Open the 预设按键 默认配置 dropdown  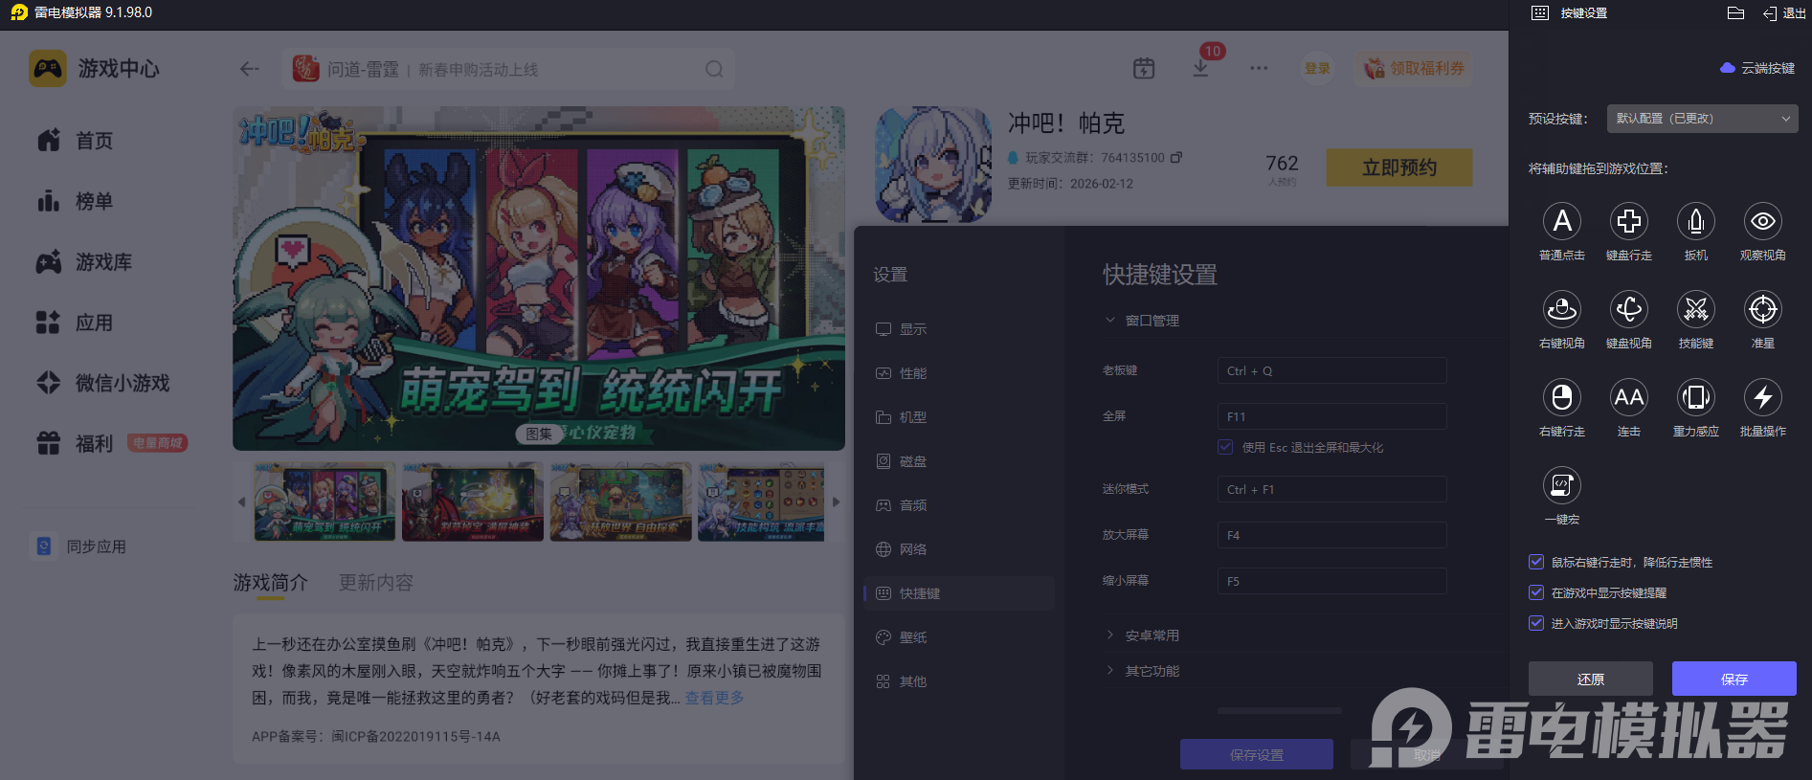(x=1702, y=119)
